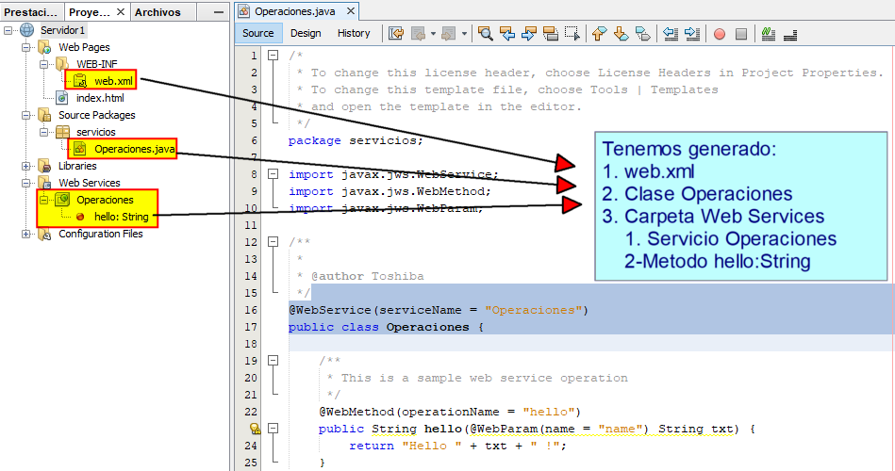Open the History view
This screenshot has width=895, height=471.
click(x=354, y=34)
